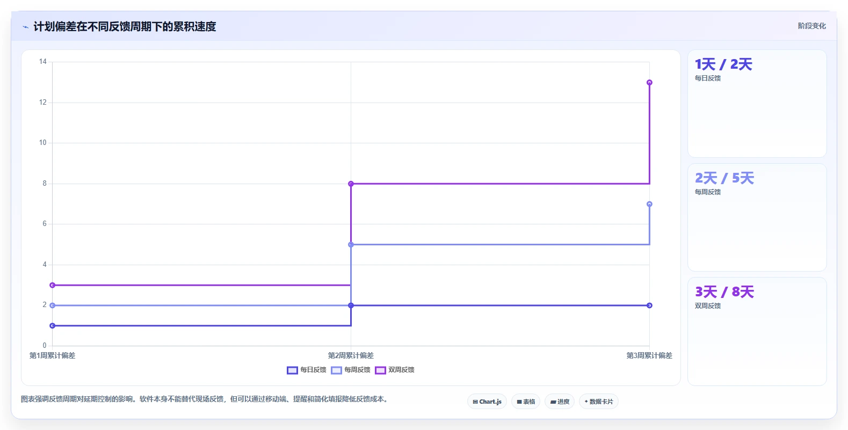Screen dimensions: 848x430
Task: Open the 1天 / 2天 每日反馈 card
Action: pos(757,104)
